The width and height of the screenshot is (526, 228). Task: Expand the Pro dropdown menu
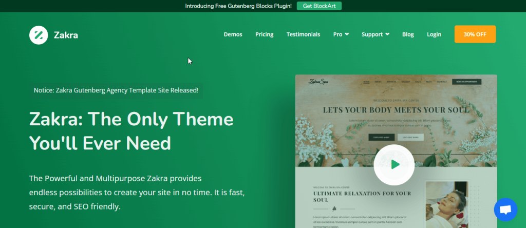[341, 34]
